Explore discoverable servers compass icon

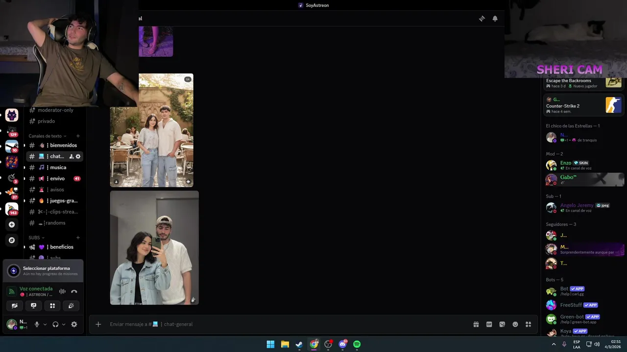coord(12,240)
